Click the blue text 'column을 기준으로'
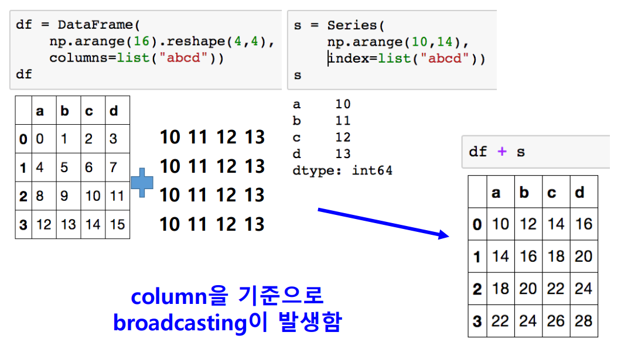Viewport: 621px width, 349px height. click(227, 296)
